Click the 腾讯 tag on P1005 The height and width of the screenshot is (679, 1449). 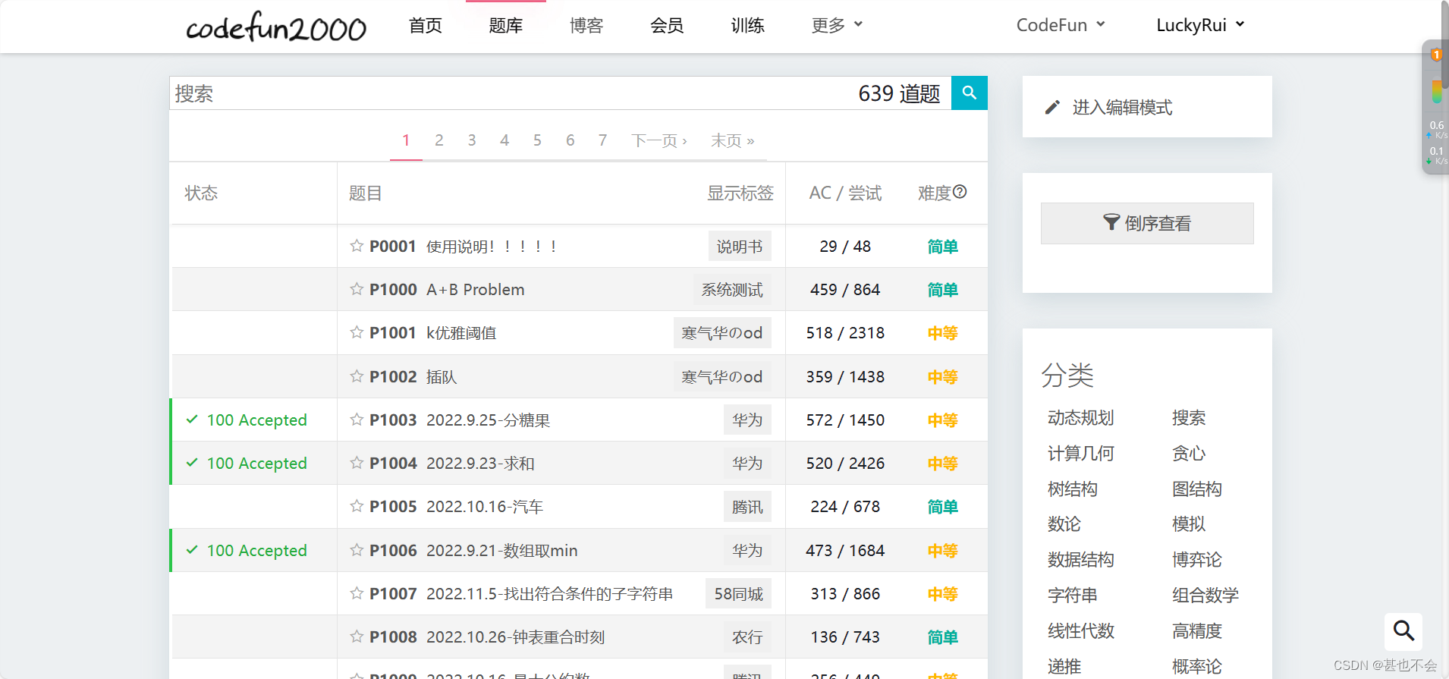(x=747, y=506)
